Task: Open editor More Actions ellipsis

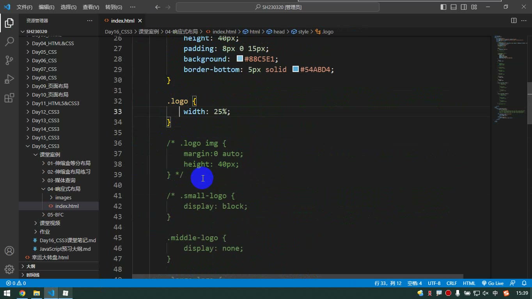Action: coord(524,21)
